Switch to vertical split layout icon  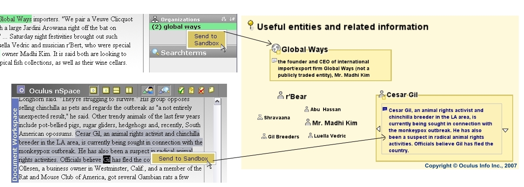point(129,90)
